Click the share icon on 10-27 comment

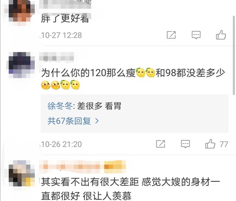pos(171,35)
